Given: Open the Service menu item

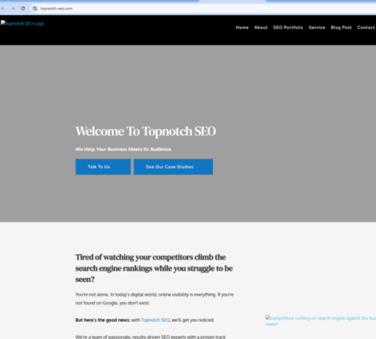Looking at the screenshot, I should coord(317,27).
